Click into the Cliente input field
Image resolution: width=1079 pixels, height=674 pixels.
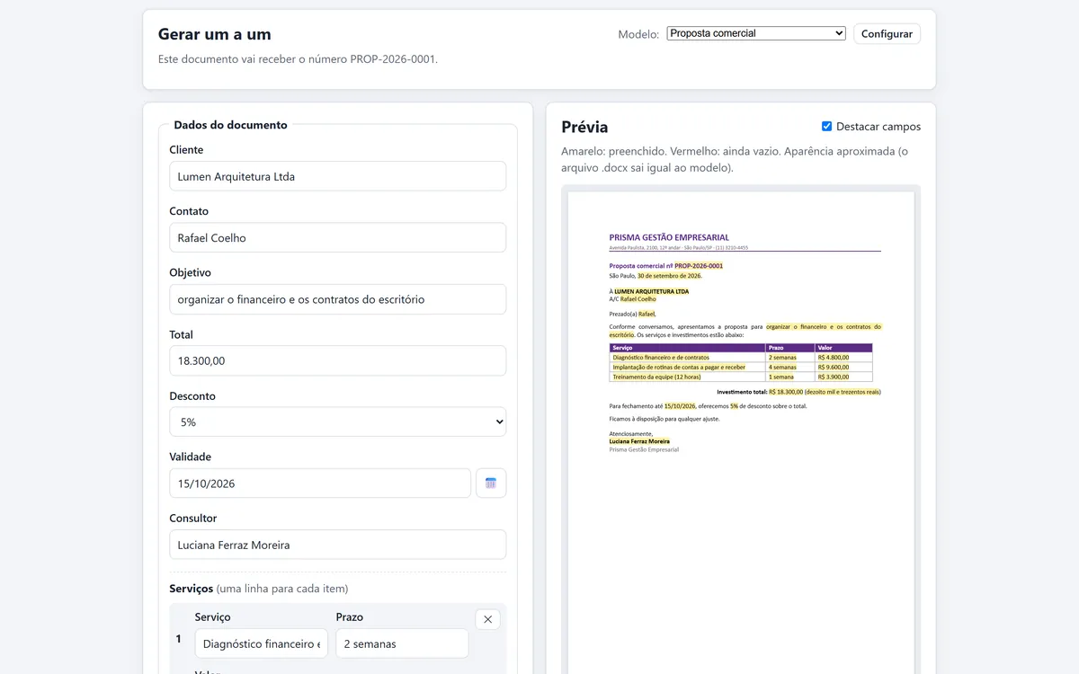pyautogui.click(x=338, y=176)
